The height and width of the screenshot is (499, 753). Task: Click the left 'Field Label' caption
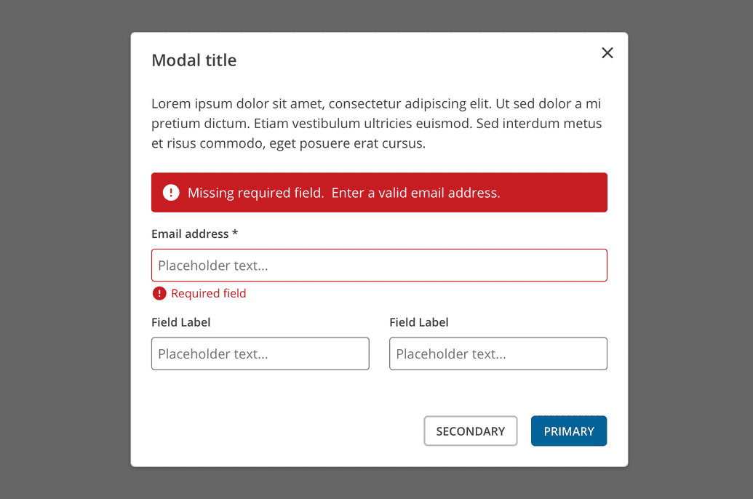[x=181, y=322]
